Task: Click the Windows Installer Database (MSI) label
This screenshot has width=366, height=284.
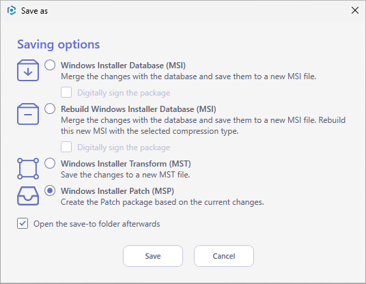Action: coord(123,66)
